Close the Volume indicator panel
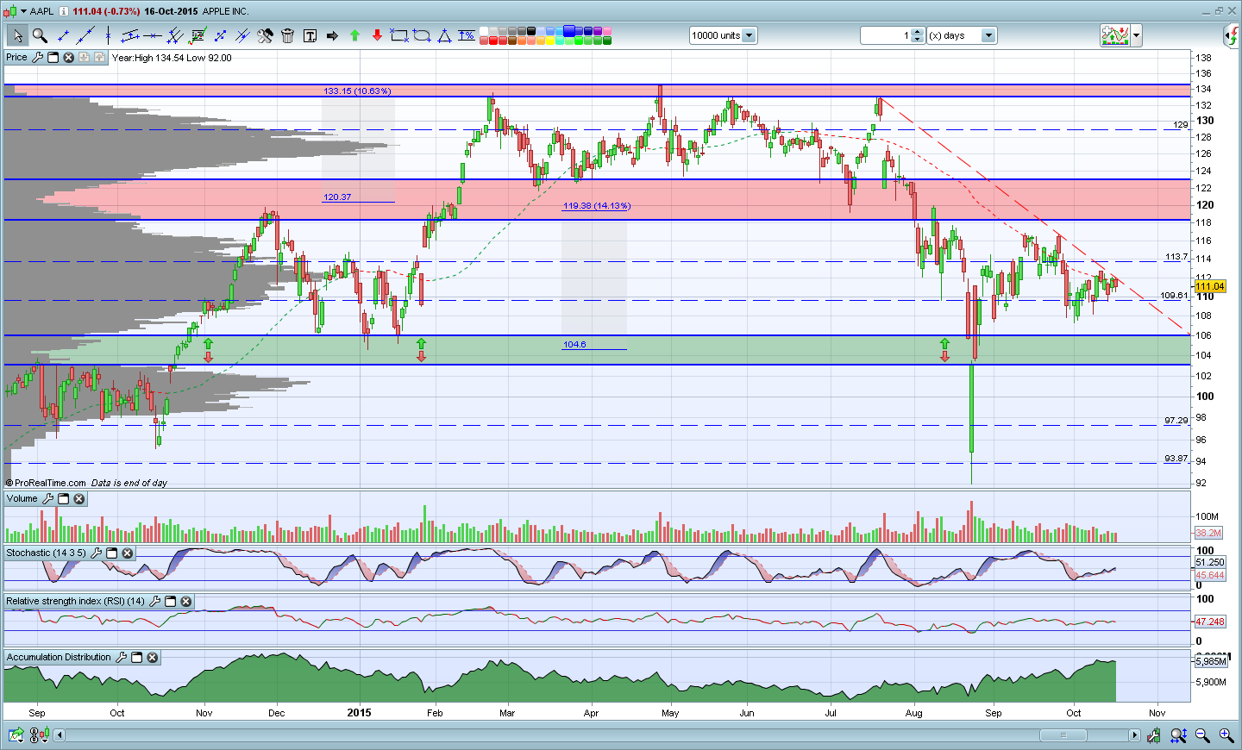 click(x=79, y=499)
